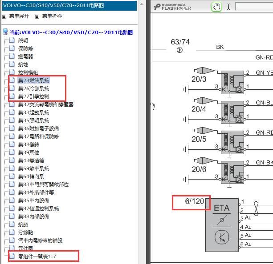Select 集26冷卻系統 in the tree
This screenshot has height=264, width=273.
[33, 88]
